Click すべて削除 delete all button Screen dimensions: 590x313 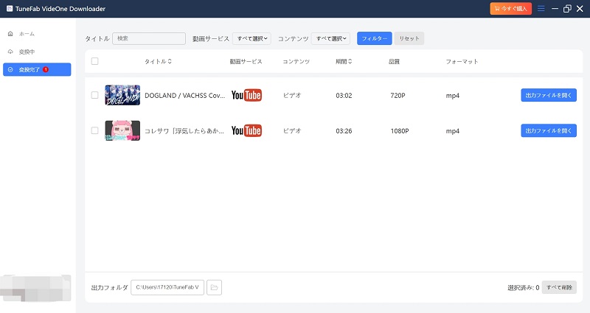pos(559,287)
